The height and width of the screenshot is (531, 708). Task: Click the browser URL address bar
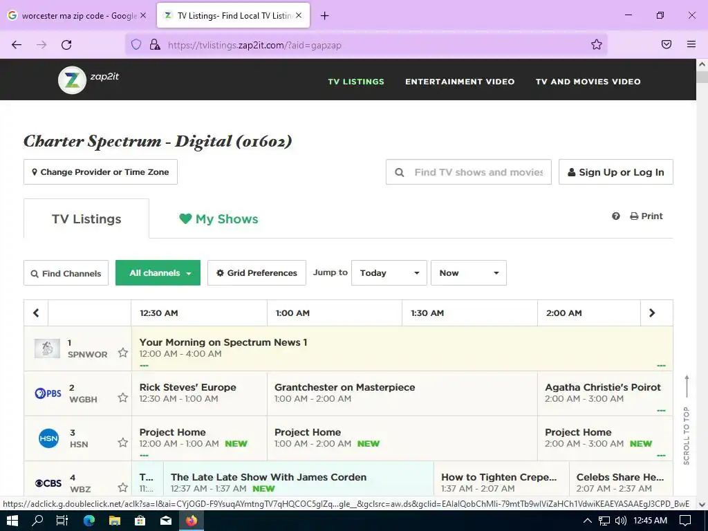(366, 45)
